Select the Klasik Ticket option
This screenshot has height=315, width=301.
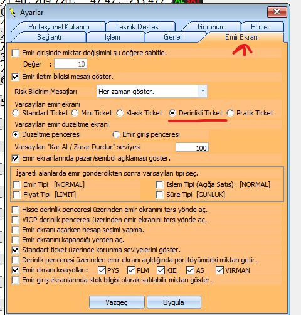(120, 113)
